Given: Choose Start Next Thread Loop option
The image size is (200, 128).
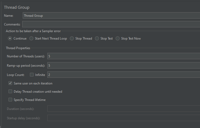Looking at the screenshot, I should (31, 39).
